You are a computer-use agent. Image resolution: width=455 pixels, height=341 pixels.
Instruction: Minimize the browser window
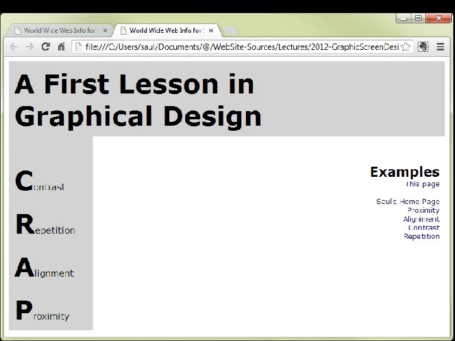pos(403,18)
